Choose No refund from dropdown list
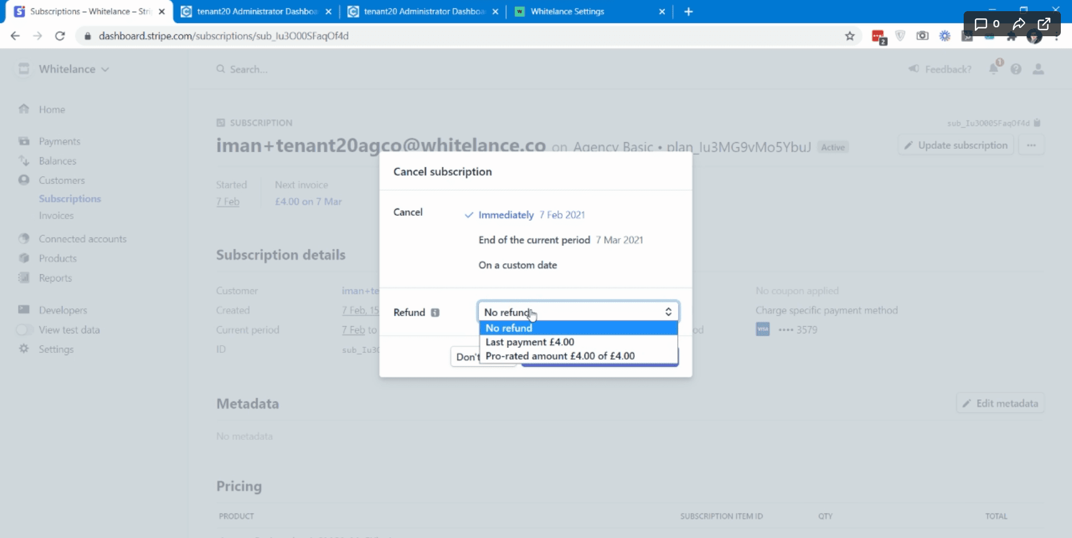This screenshot has width=1072, height=538. pyautogui.click(x=578, y=328)
